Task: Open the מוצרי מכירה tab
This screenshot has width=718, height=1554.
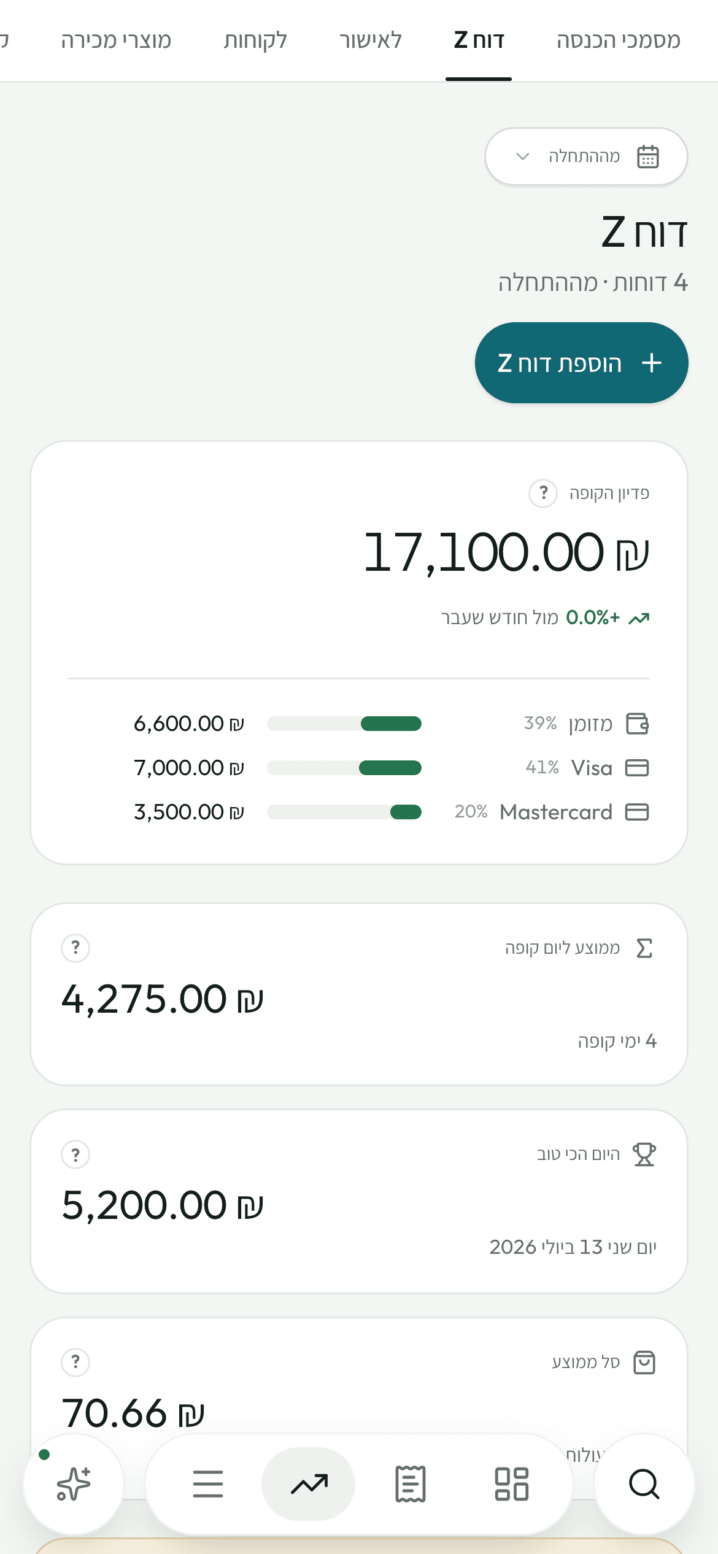Action: pyautogui.click(x=116, y=41)
